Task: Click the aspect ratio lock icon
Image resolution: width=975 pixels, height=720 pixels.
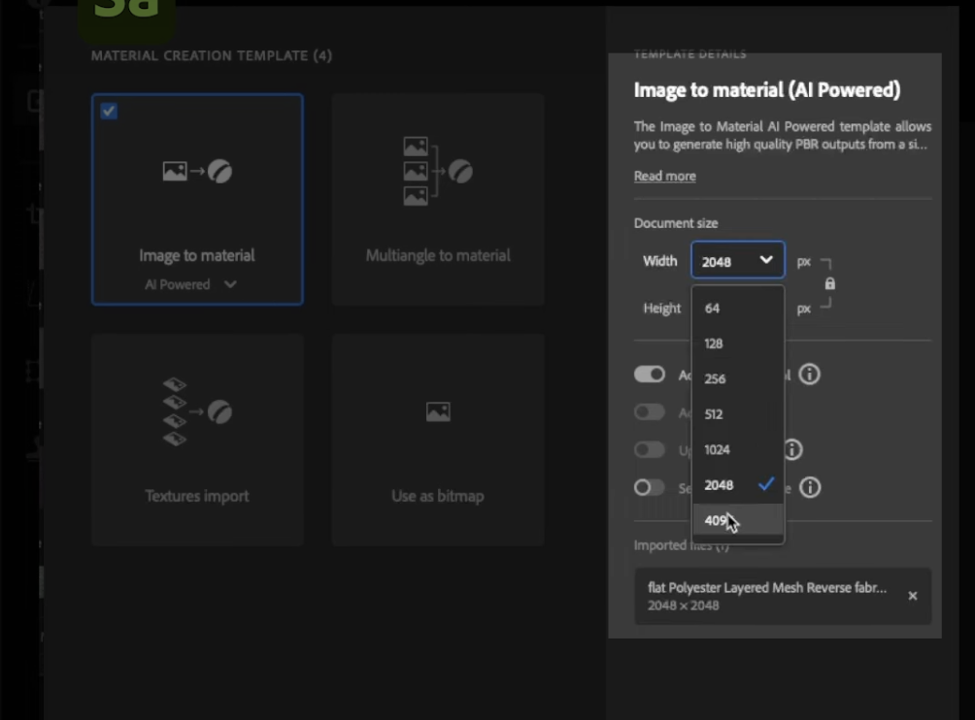Action: pyautogui.click(x=829, y=284)
